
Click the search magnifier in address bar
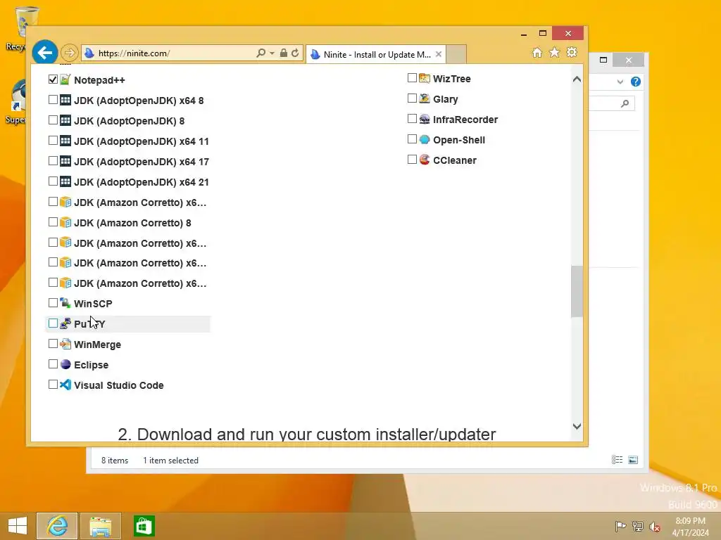[x=261, y=53]
